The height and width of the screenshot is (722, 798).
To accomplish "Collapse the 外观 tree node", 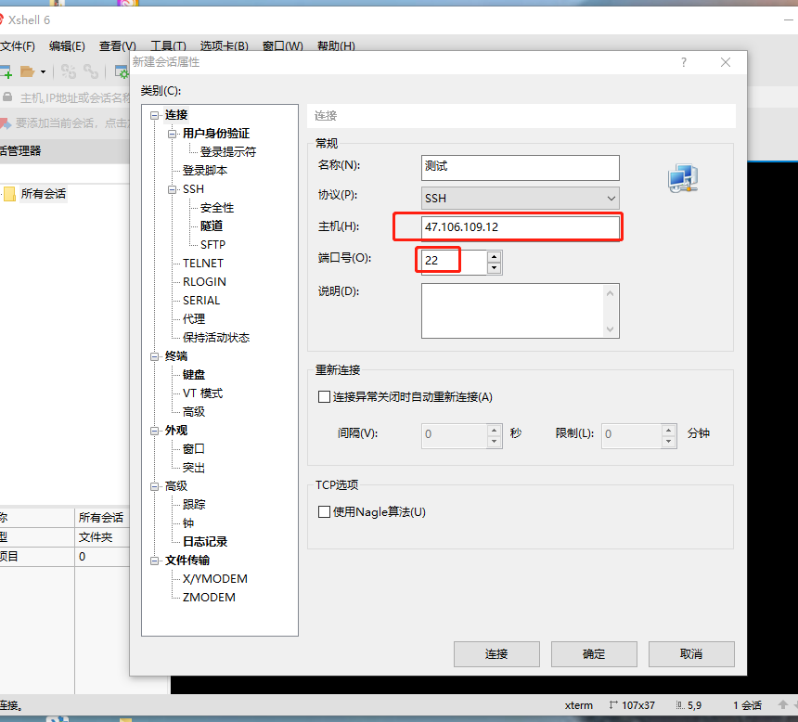I will point(154,431).
